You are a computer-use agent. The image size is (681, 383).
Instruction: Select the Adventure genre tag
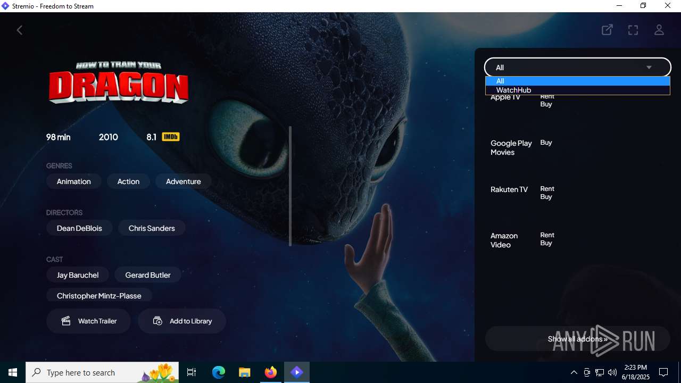pos(184,181)
